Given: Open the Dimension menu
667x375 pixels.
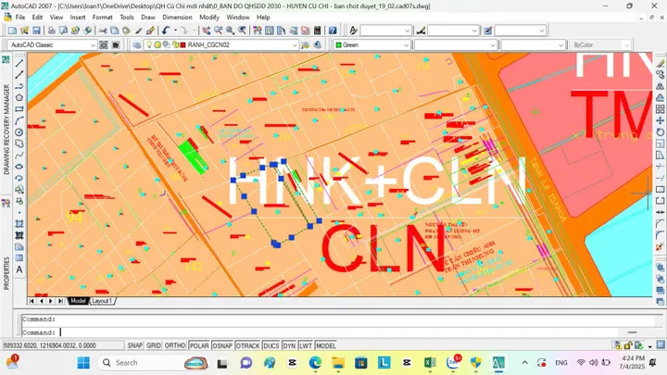Looking at the screenshot, I should tap(177, 18).
